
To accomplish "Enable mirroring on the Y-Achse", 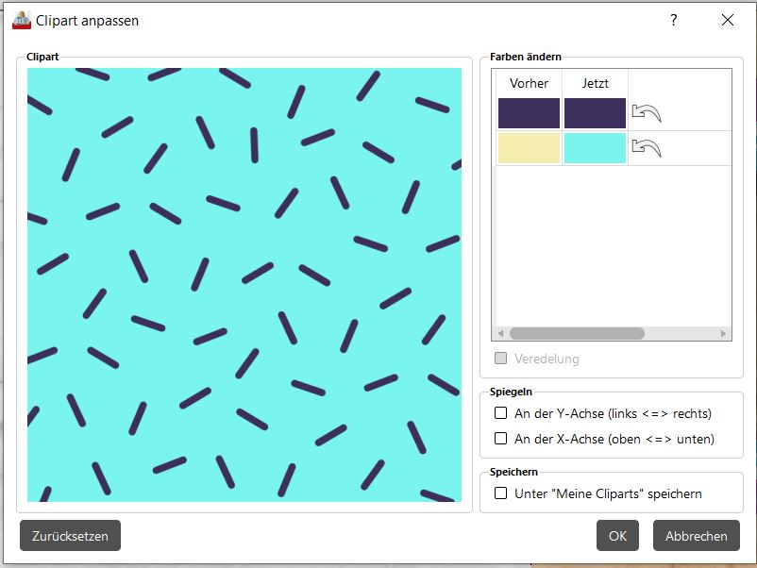I will coord(501,413).
